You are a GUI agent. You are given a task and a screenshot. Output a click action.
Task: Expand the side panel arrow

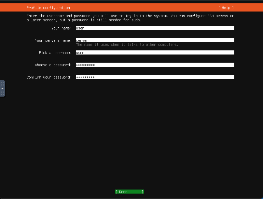pos(2,88)
